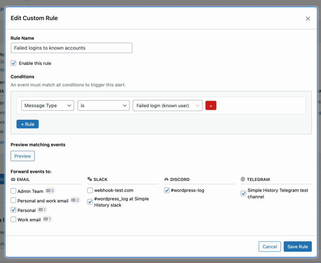Click the red delete condition button
321x263 pixels.
point(211,106)
